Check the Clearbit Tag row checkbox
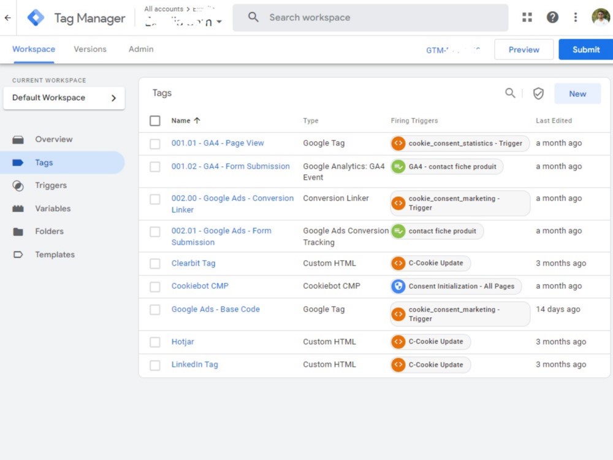The image size is (613, 460). click(x=155, y=264)
